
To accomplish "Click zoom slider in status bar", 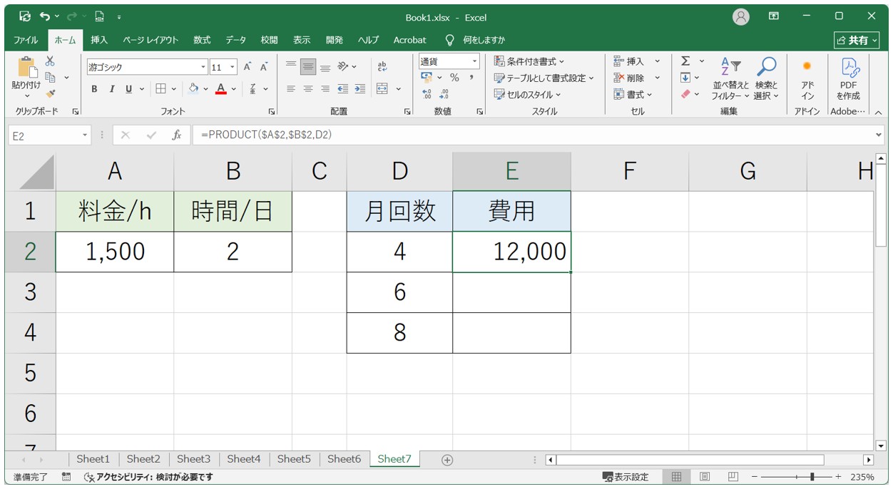I will coord(798,477).
